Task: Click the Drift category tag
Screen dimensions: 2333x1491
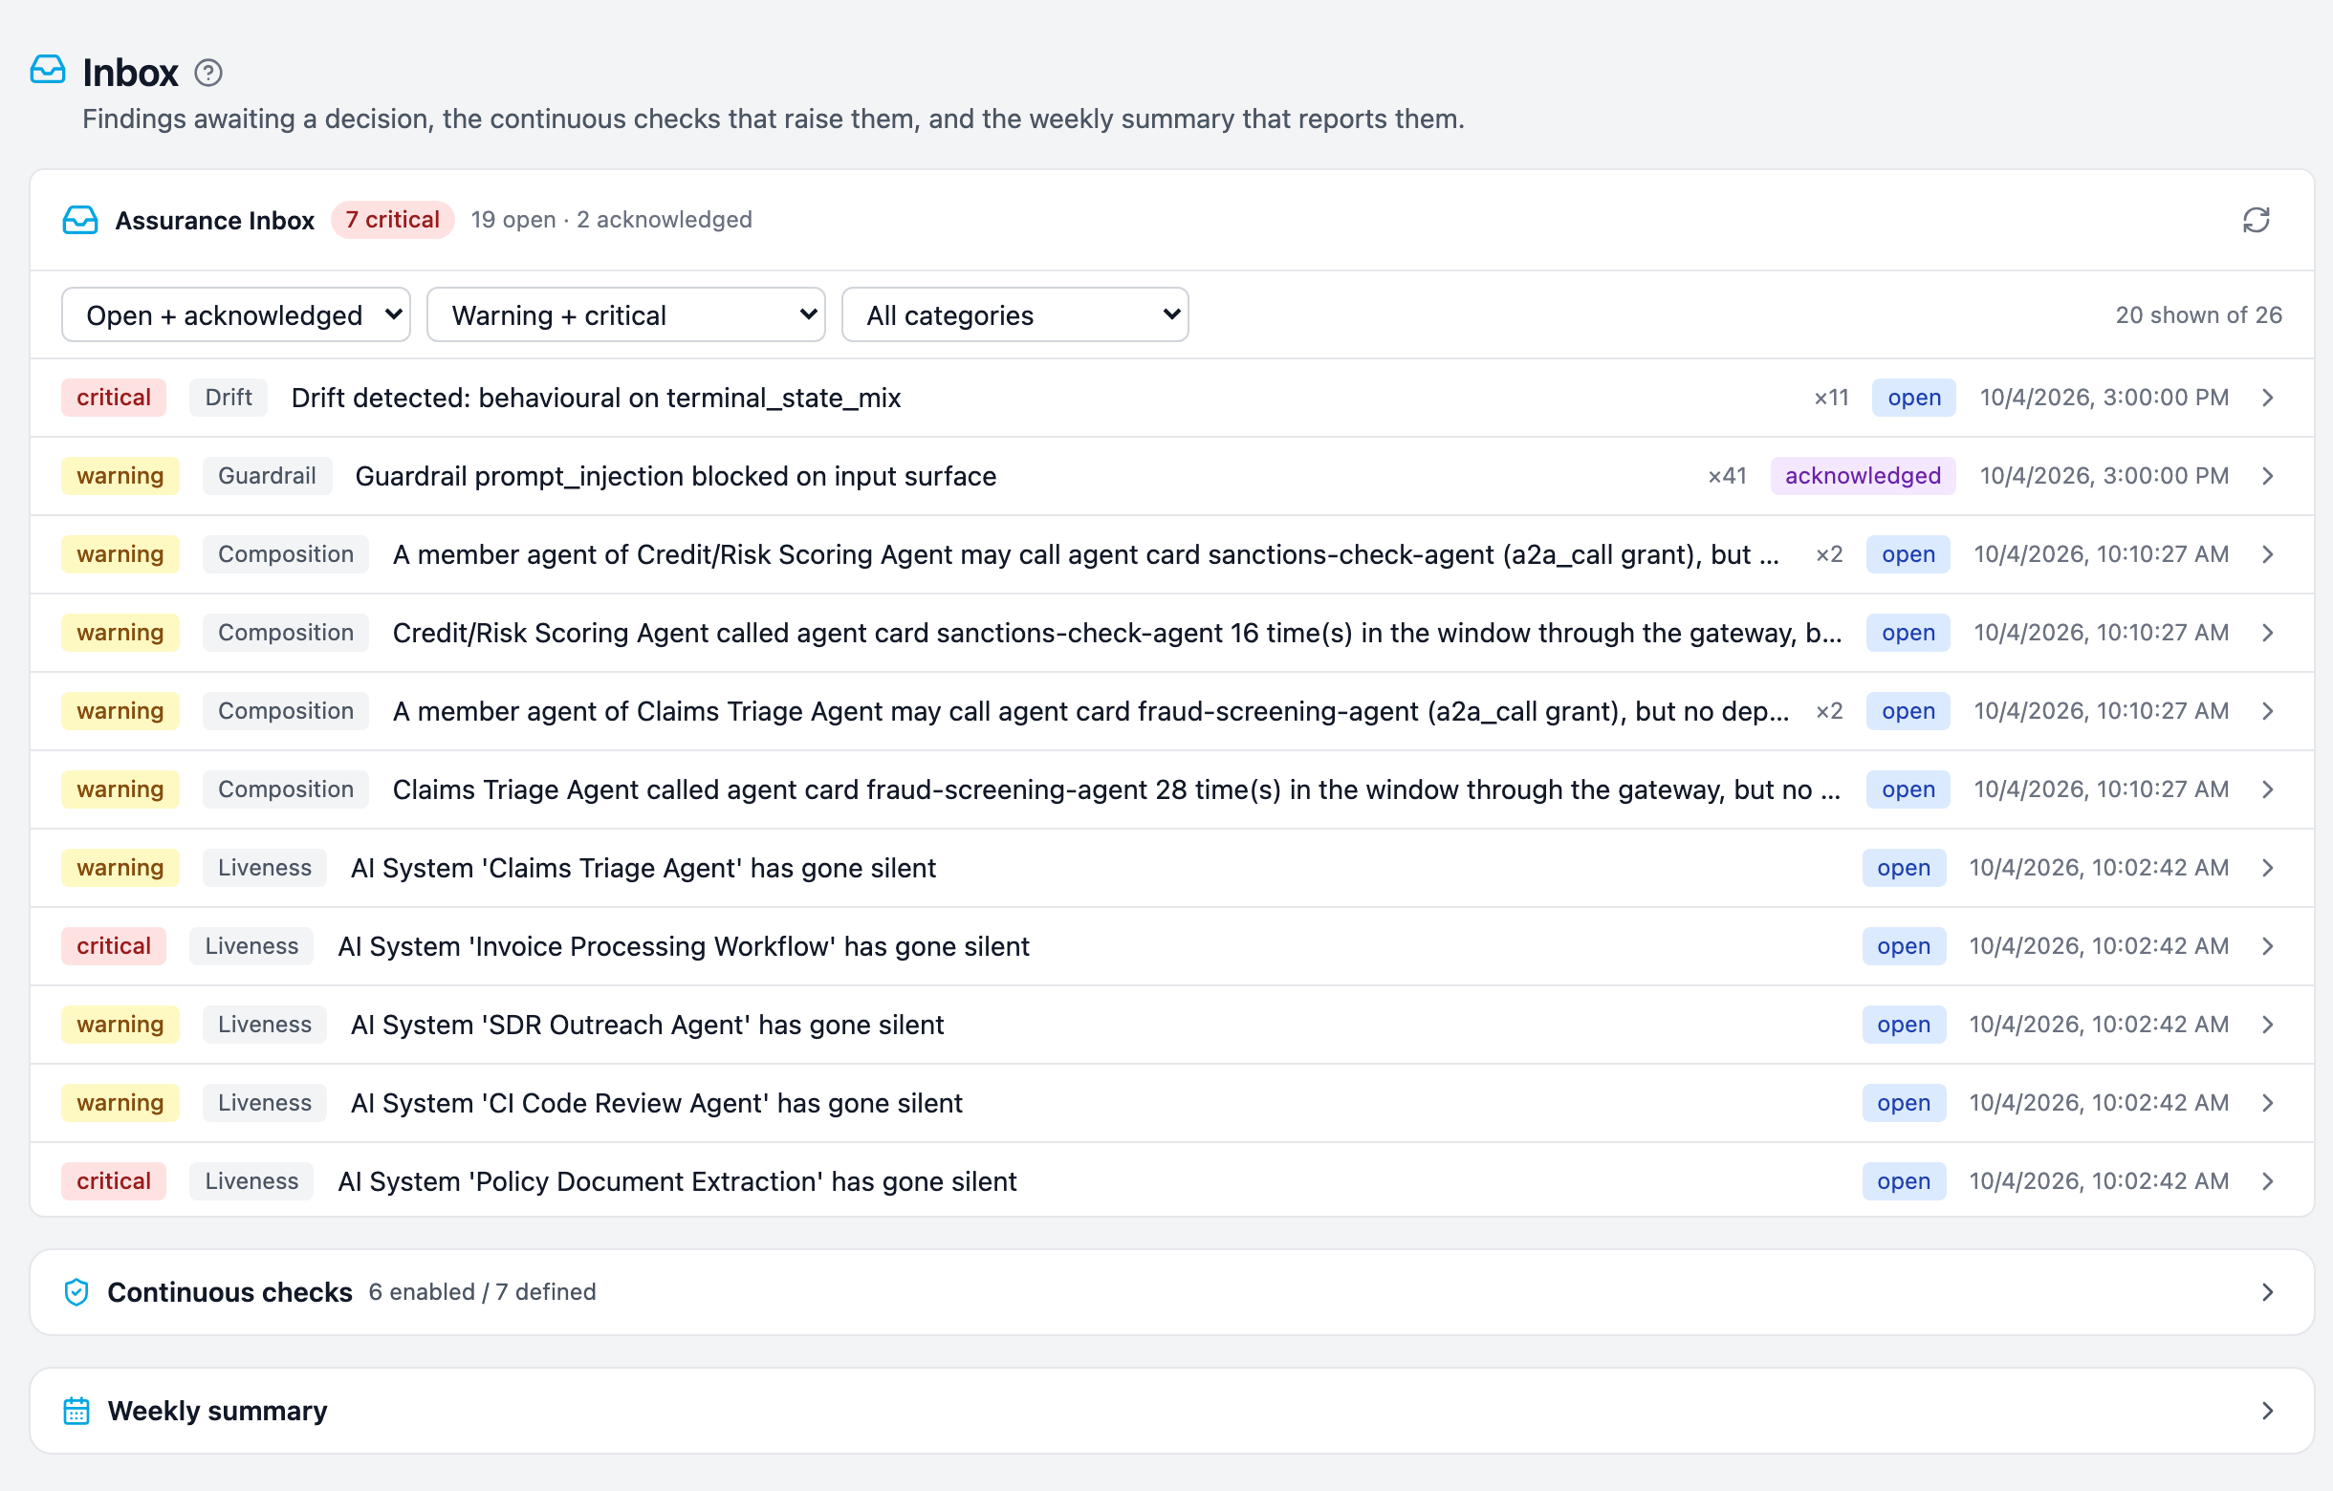Action: (229, 398)
